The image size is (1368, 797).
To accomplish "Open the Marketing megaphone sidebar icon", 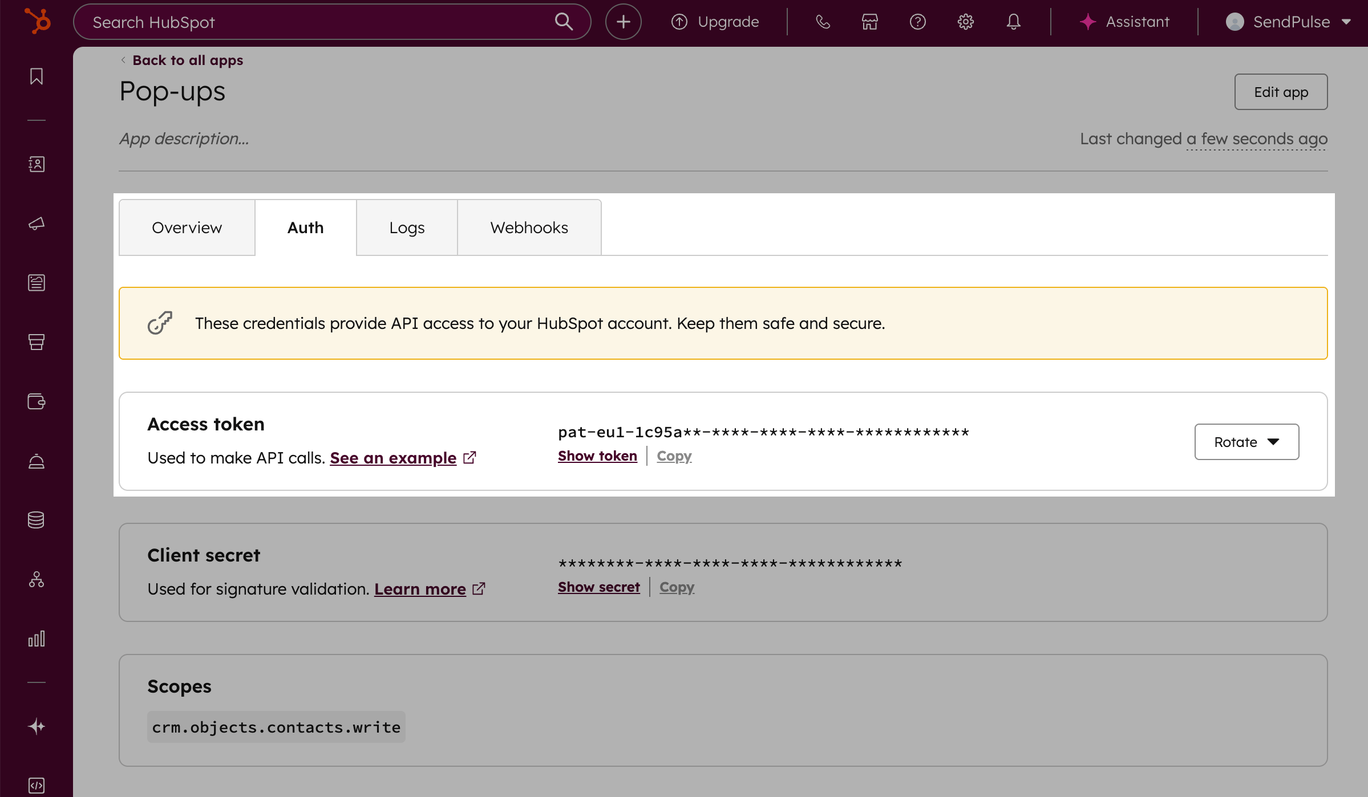I will click(x=37, y=223).
